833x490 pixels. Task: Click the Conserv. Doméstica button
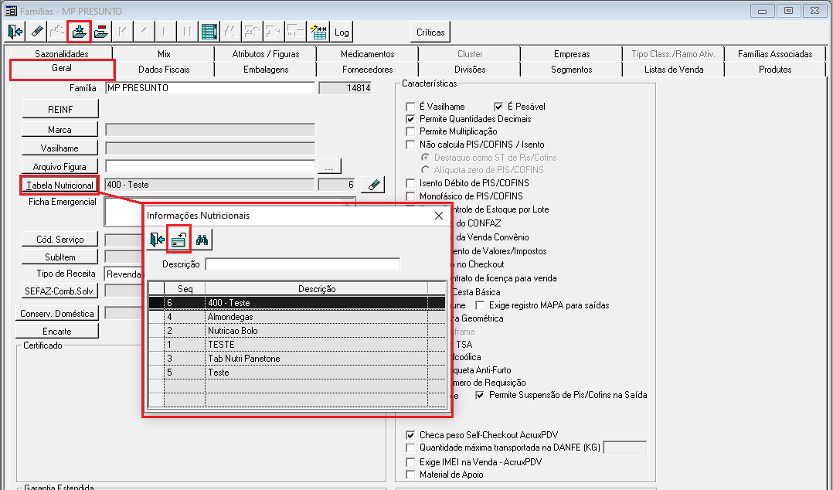(x=57, y=314)
